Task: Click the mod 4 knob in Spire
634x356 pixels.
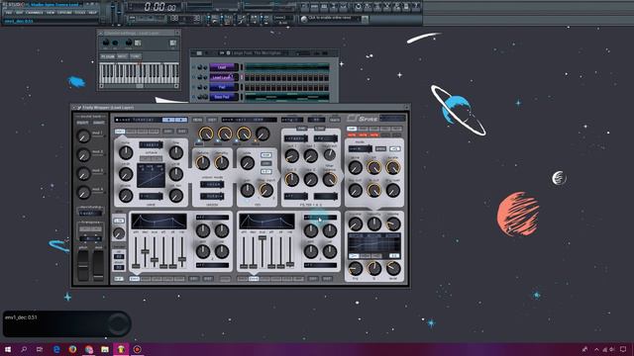Action: point(83,193)
